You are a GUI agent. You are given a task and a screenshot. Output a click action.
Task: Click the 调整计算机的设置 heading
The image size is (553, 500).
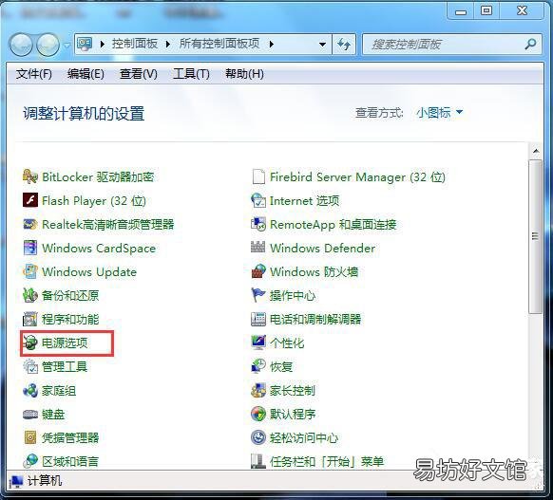pyautogui.click(x=84, y=114)
